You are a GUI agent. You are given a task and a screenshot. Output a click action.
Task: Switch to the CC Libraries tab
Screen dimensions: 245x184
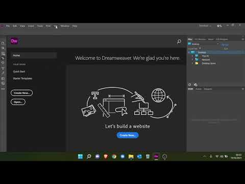[200, 39]
